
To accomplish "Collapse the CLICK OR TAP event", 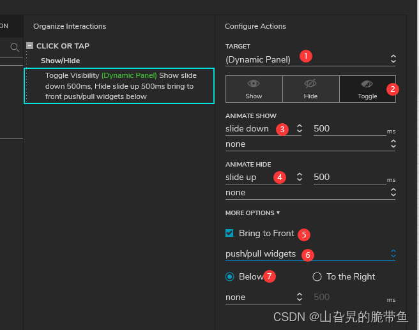I will click(29, 46).
